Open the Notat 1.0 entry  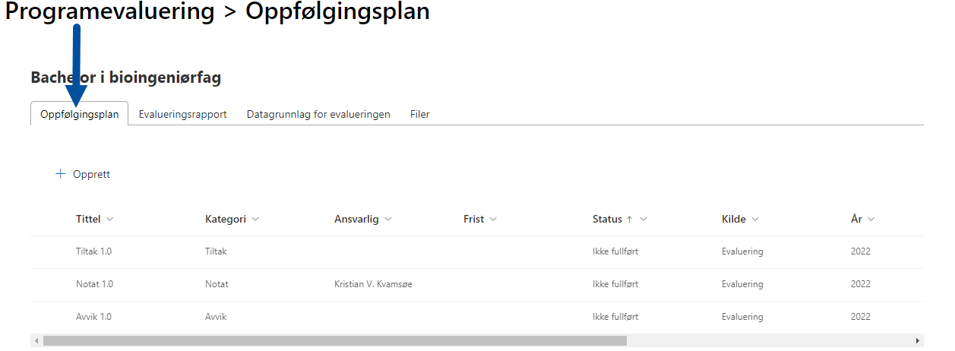(94, 284)
